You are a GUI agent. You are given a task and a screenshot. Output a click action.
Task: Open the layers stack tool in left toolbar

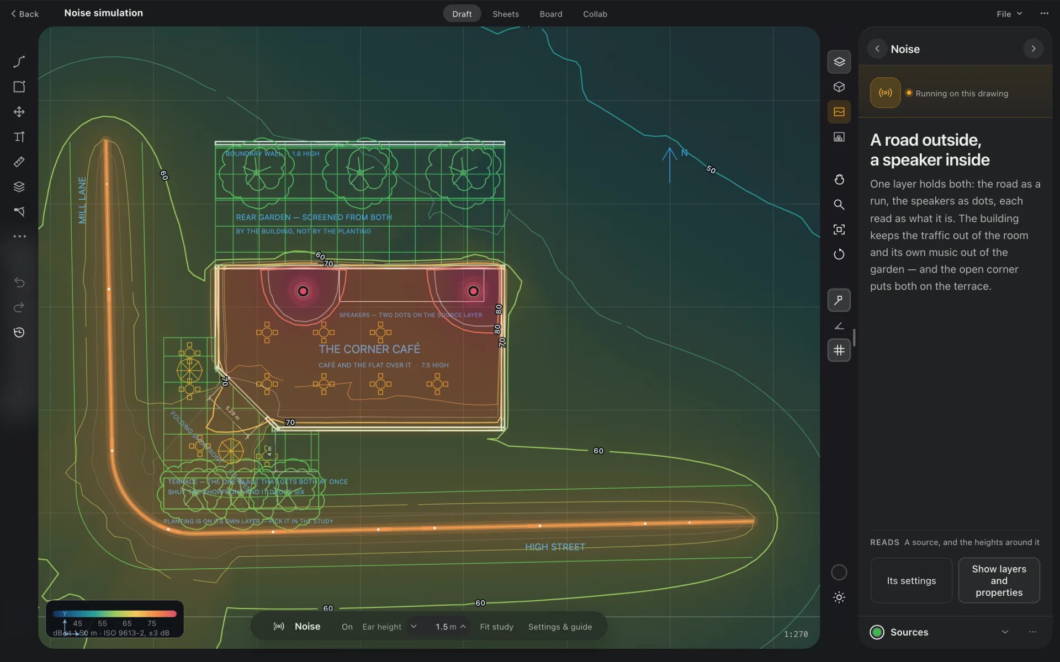click(x=19, y=186)
